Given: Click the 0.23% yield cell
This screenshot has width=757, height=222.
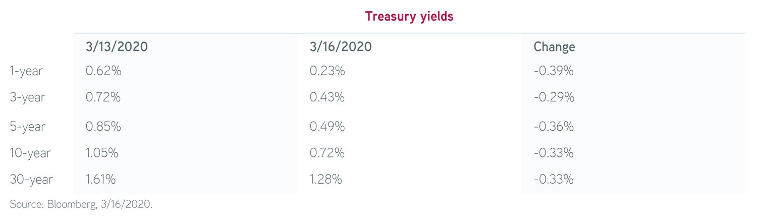Looking at the screenshot, I should pos(327,71).
